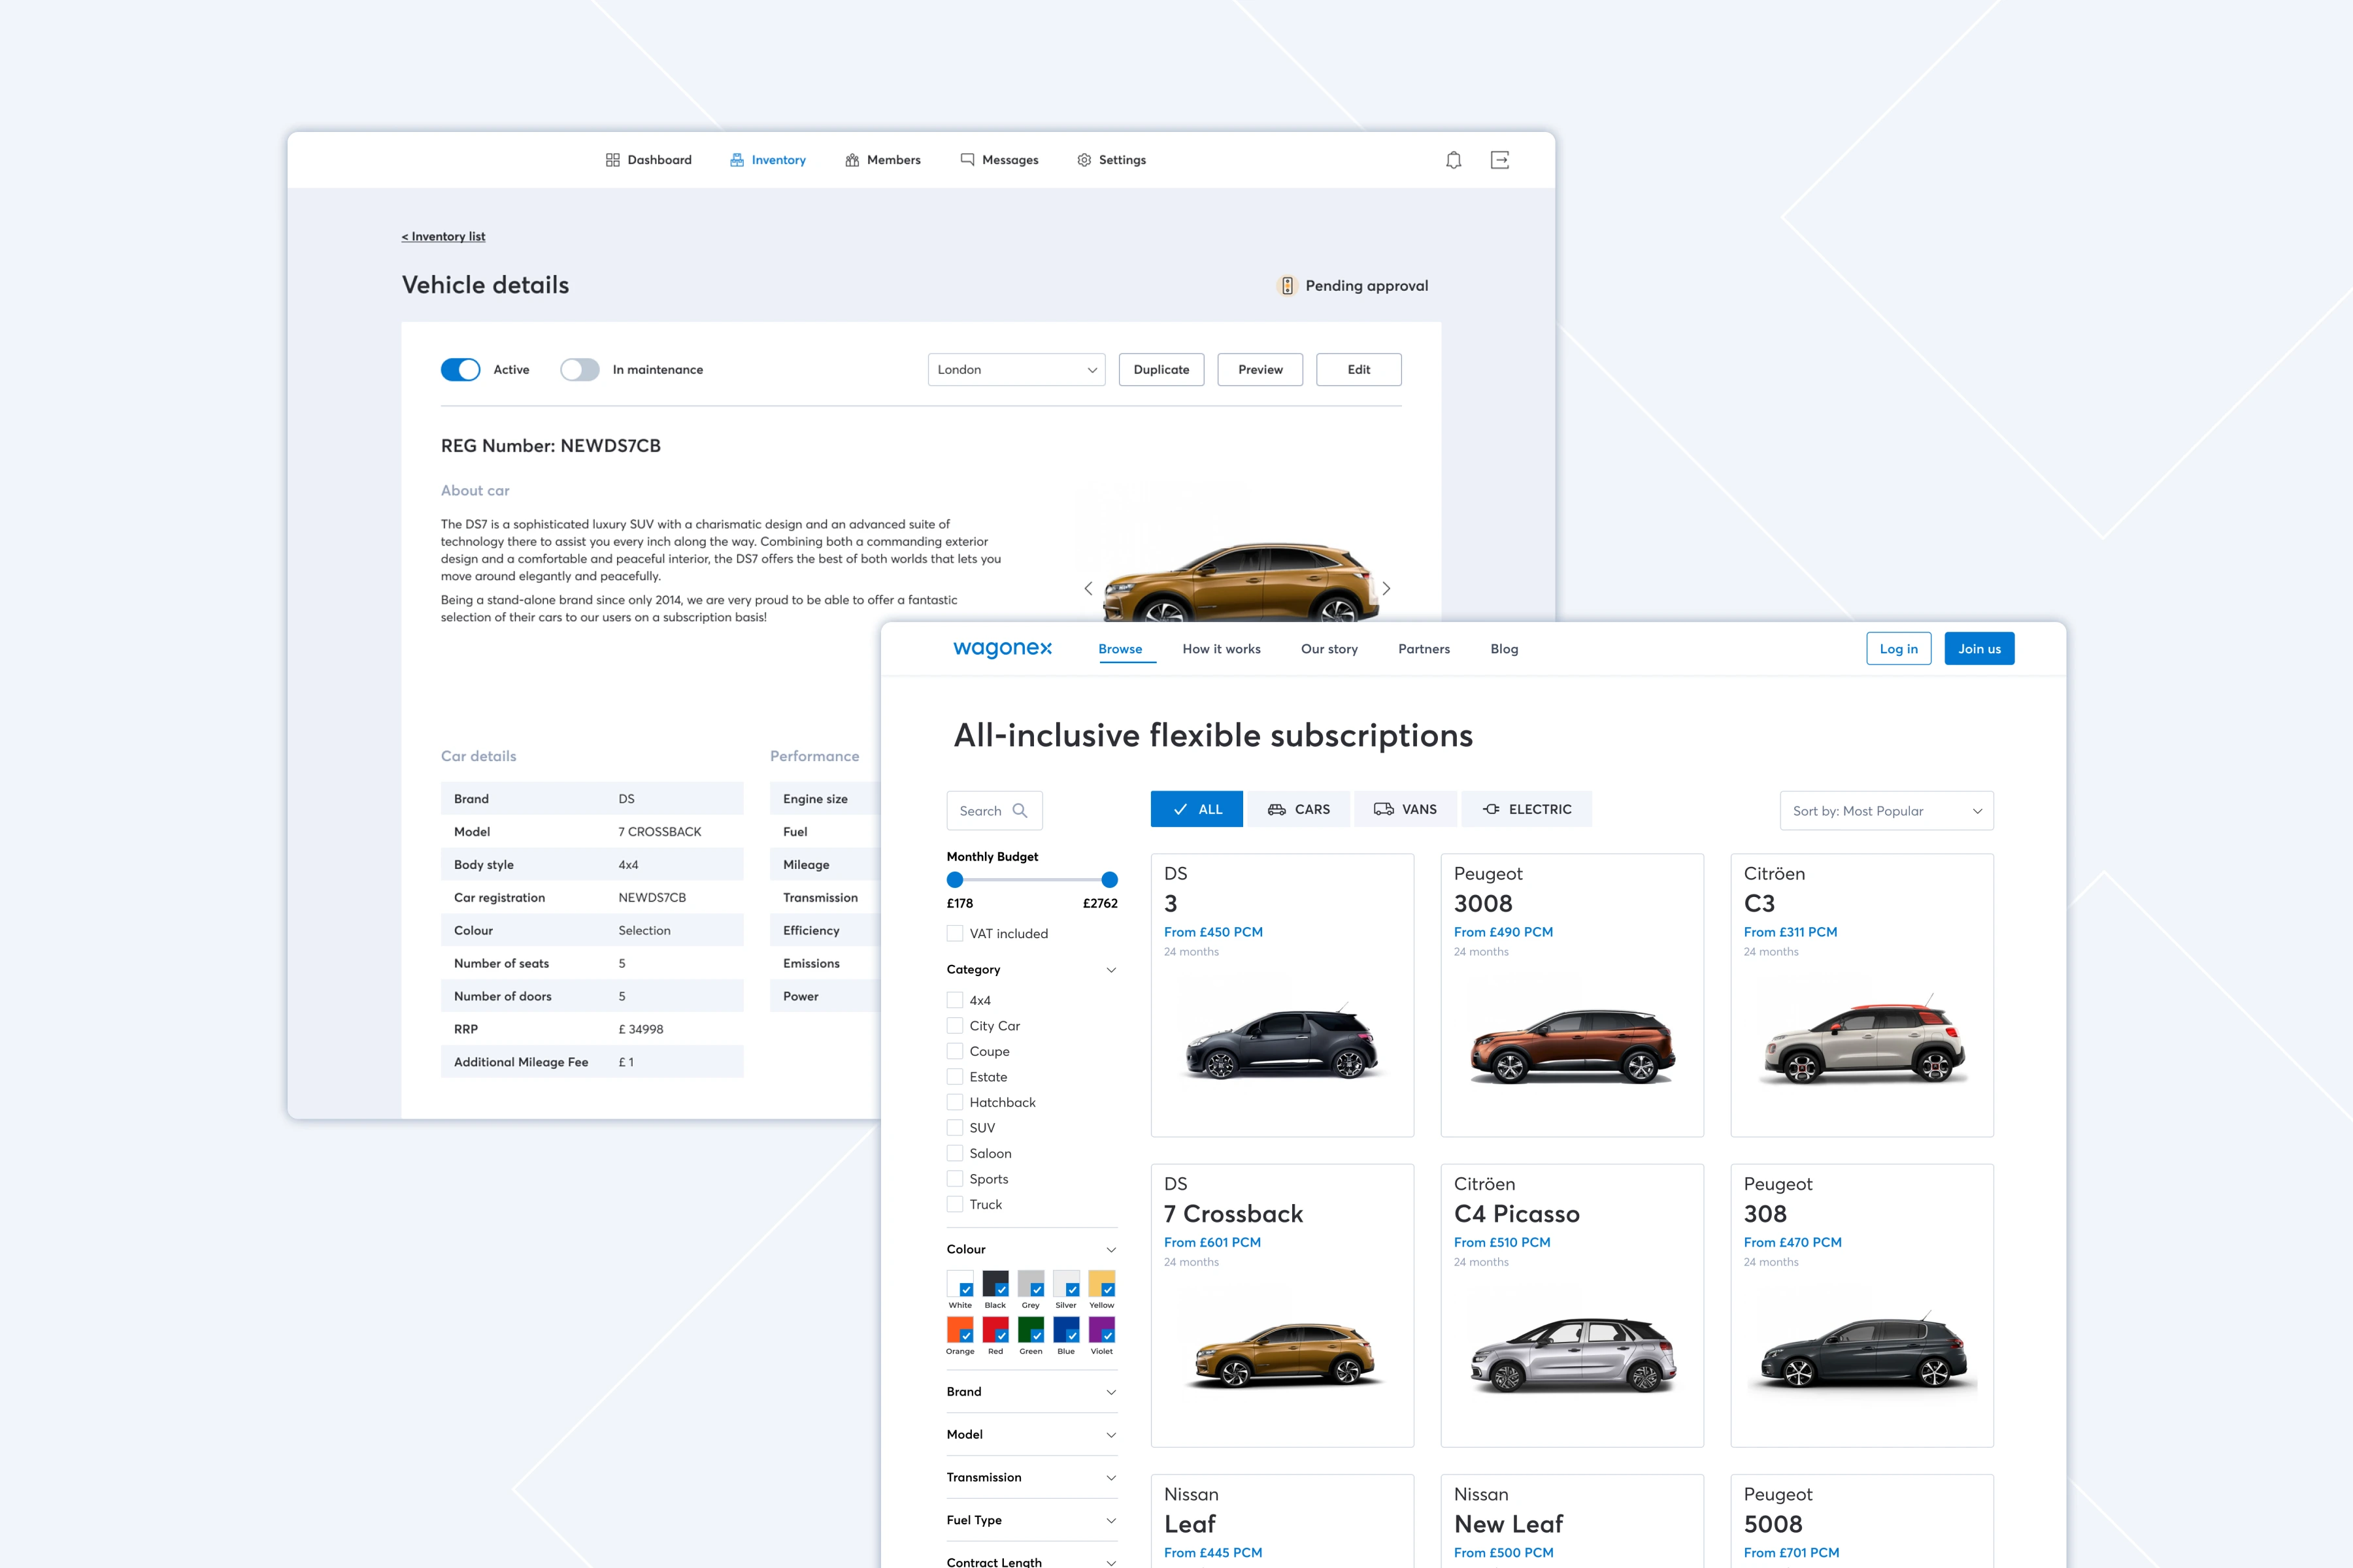Click the logout exit icon

coord(1499,160)
